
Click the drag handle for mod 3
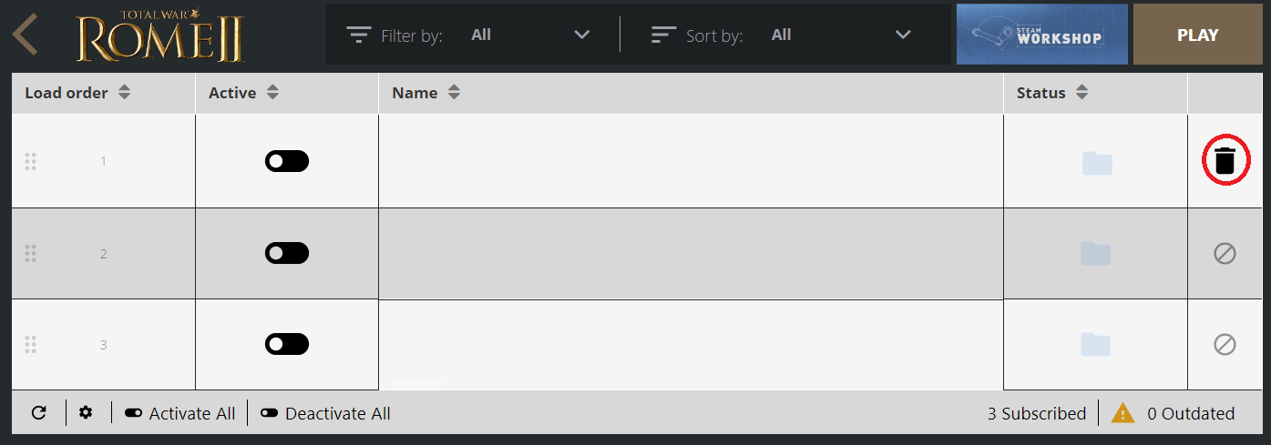click(x=30, y=344)
